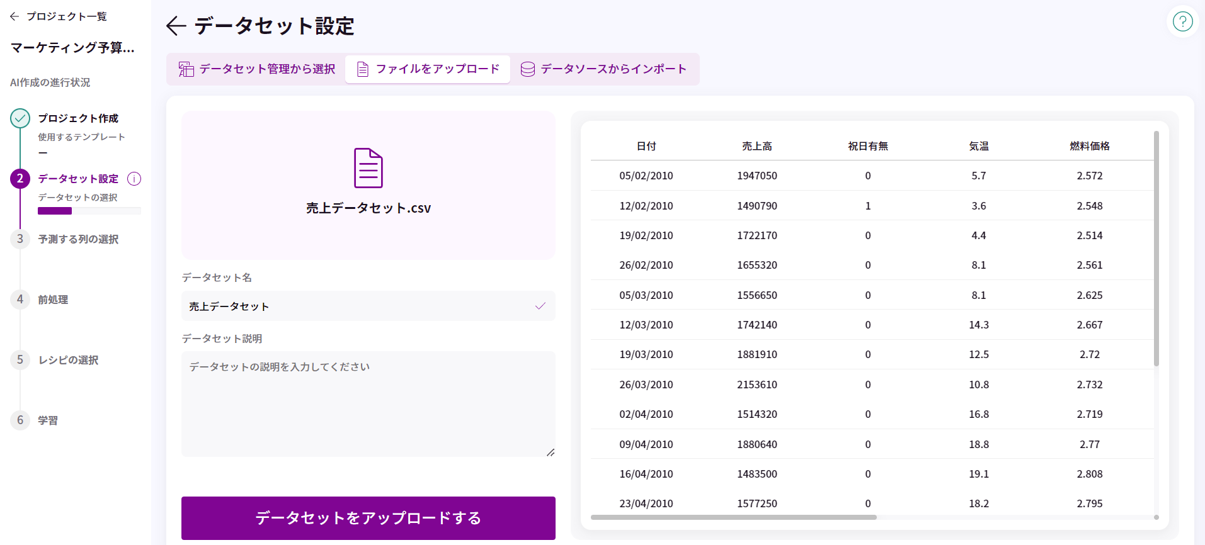Click the 売上データセット.csv file document icon
Viewport: 1205px width, 545px height.
tap(368, 168)
